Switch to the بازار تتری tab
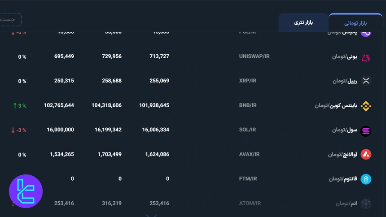The image size is (386, 217). pos(303,22)
